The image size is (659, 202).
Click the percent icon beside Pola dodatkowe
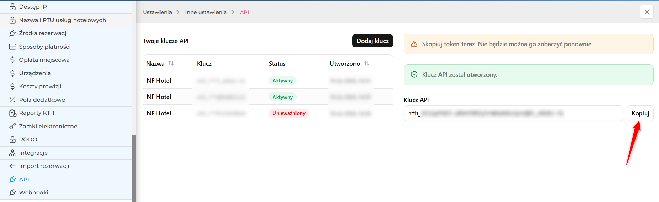tap(12, 100)
